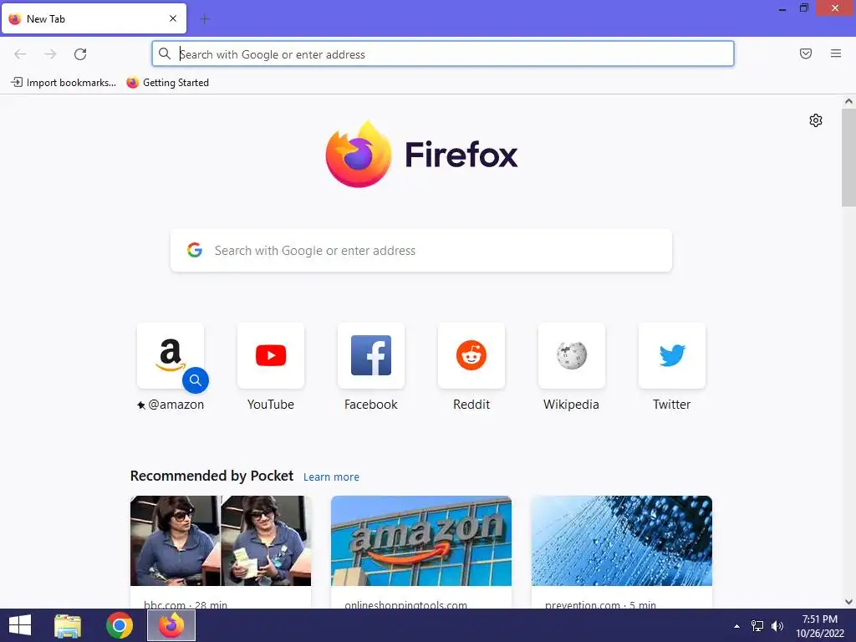This screenshot has width=856, height=642.
Task: Open the prevention.com shower story thumbnail
Action: tap(622, 541)
